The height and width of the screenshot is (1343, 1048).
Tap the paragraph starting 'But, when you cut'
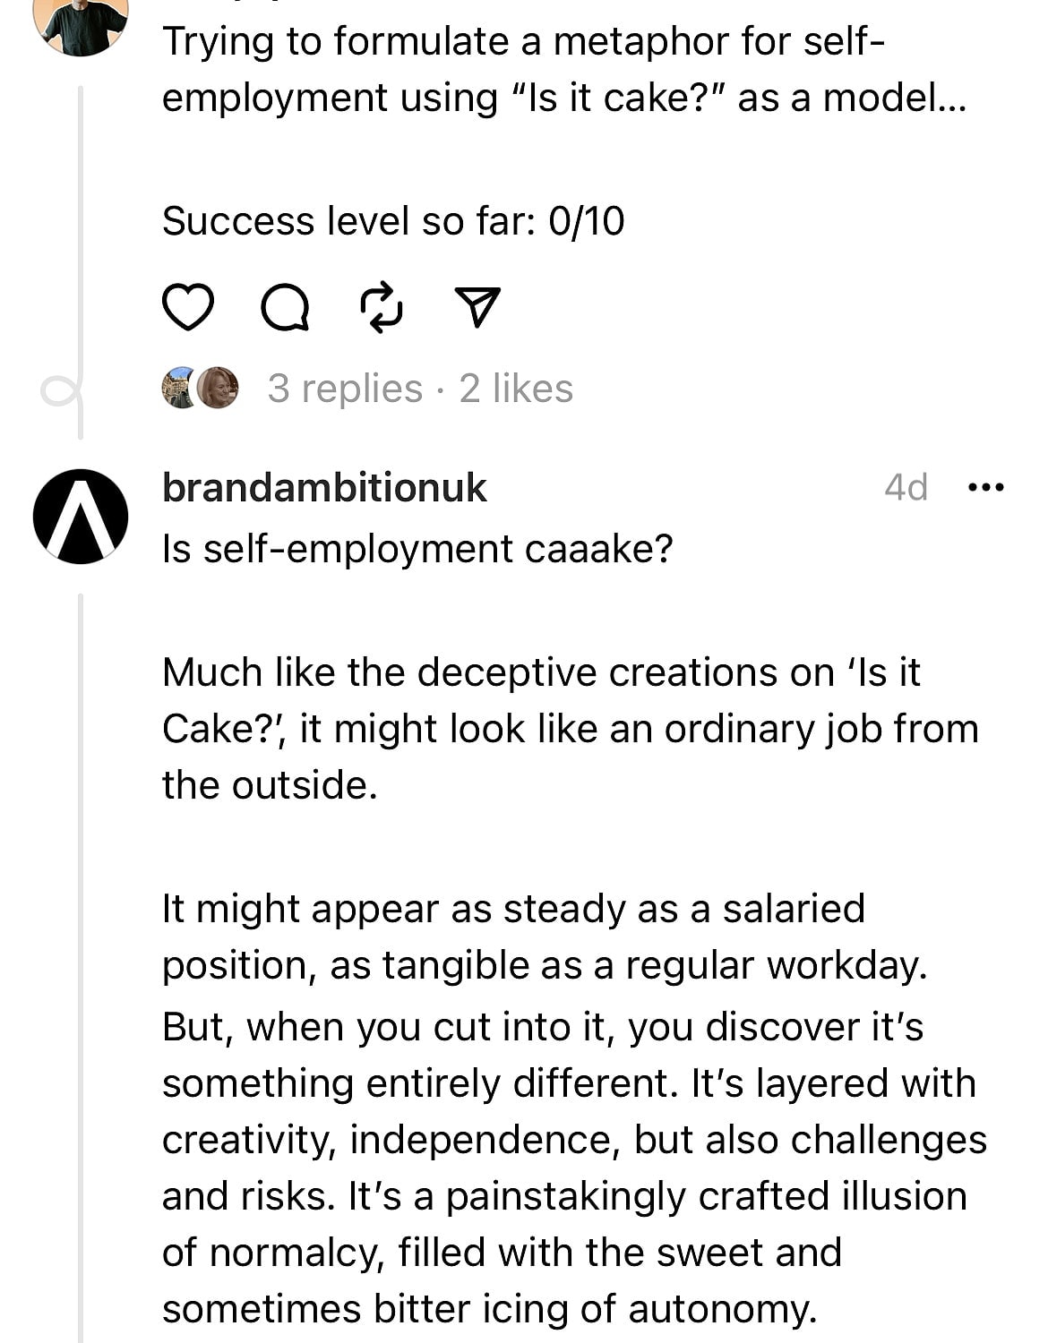(x=574, y=1168)
